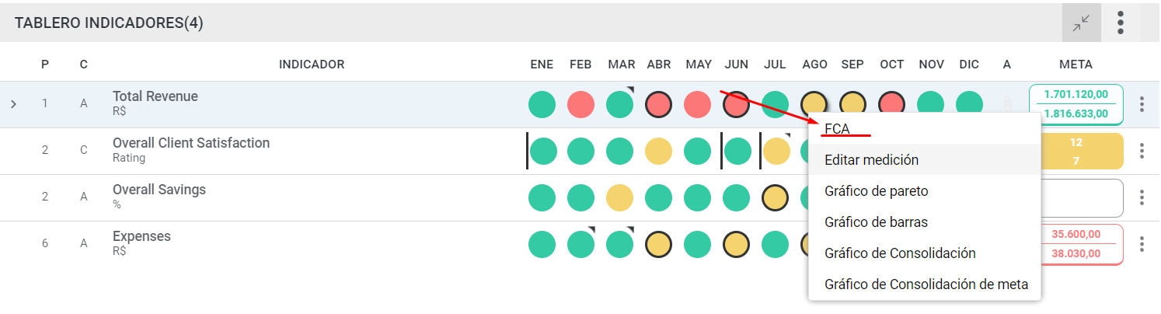Open the Expenses row three-dot menu

(x=1142, y=244)
